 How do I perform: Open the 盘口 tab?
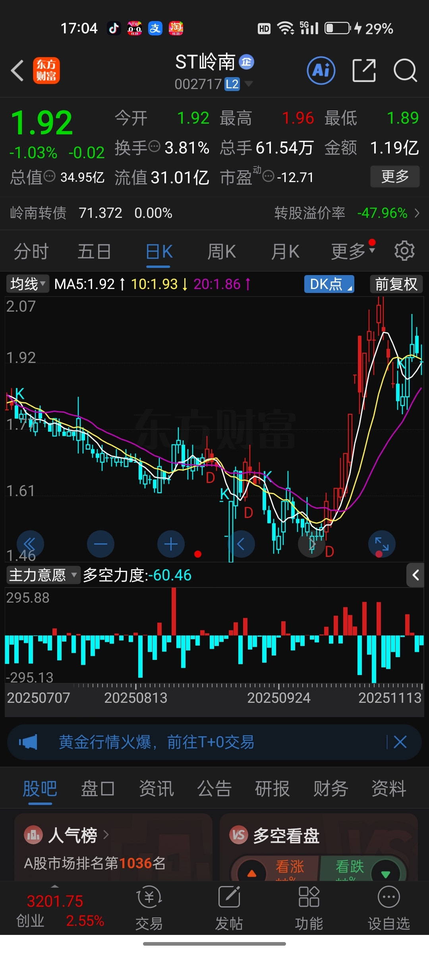[x=98, y=788]
